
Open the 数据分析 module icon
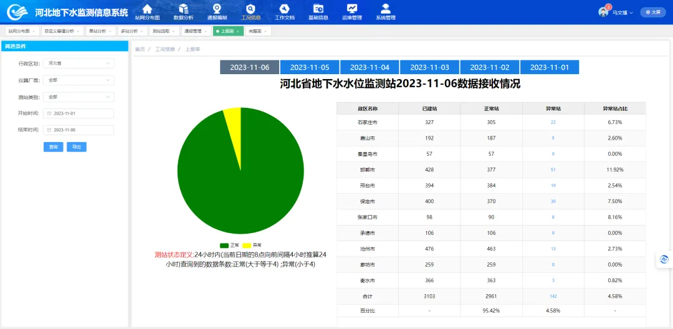[183, 9]
